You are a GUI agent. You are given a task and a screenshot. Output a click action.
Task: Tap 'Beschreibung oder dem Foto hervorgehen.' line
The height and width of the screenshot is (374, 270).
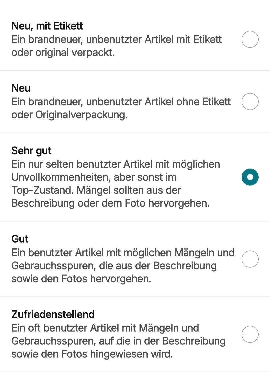tap(110, 203)
